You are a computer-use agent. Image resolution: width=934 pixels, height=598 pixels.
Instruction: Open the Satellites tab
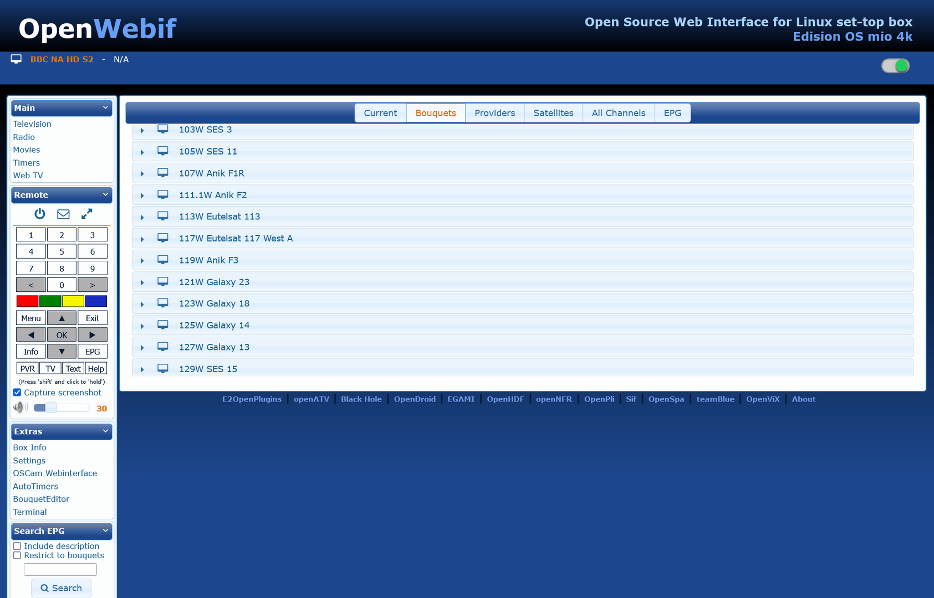pyautogui.click(x=553, y=113)
